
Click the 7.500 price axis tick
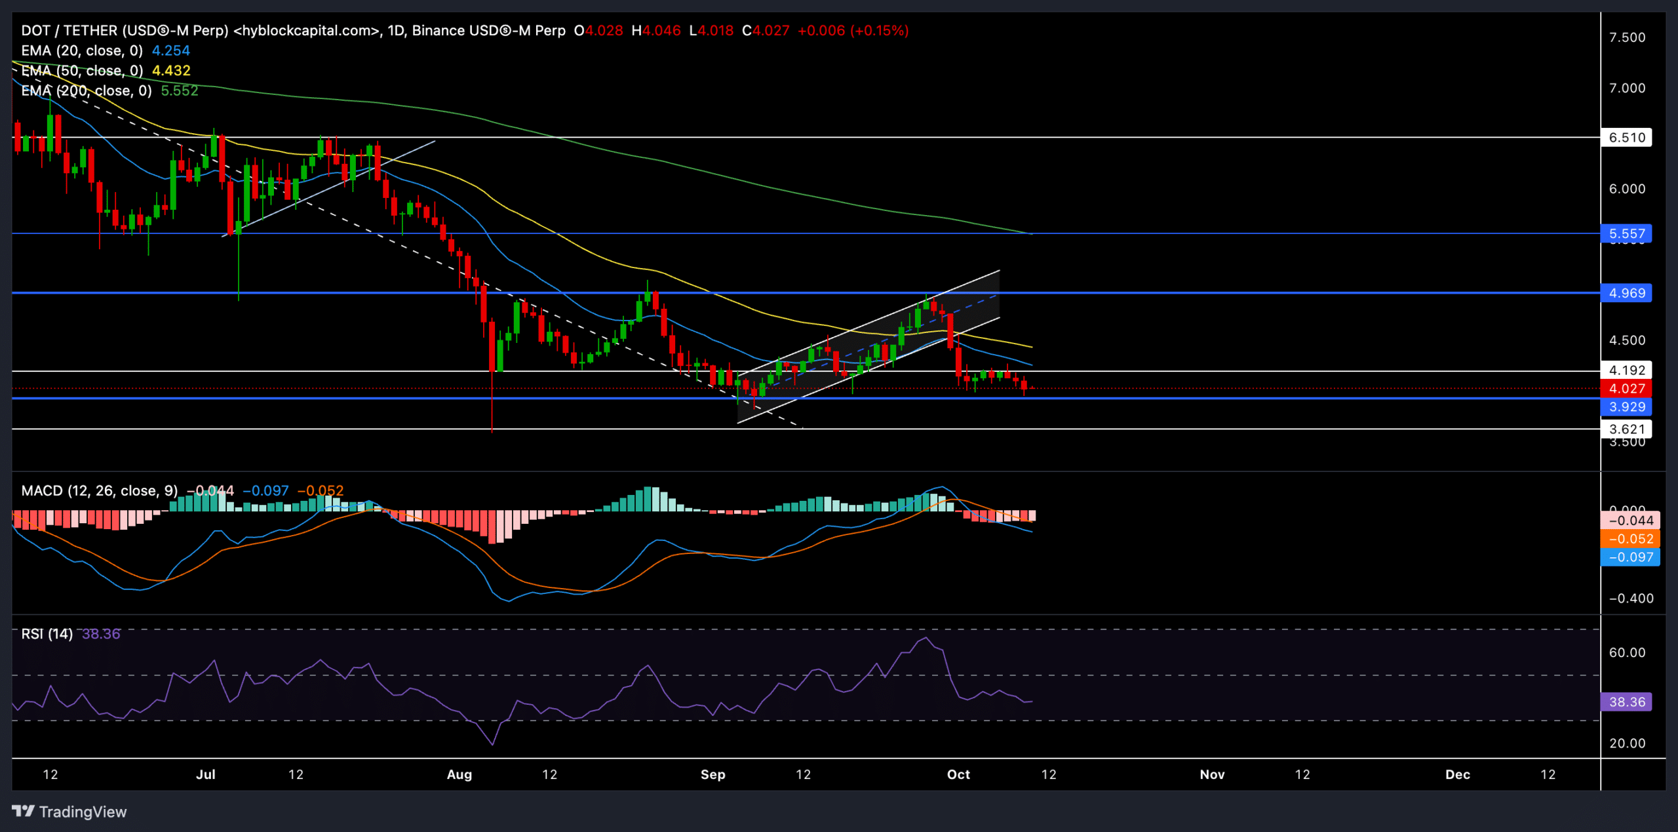pos(1627,37)
